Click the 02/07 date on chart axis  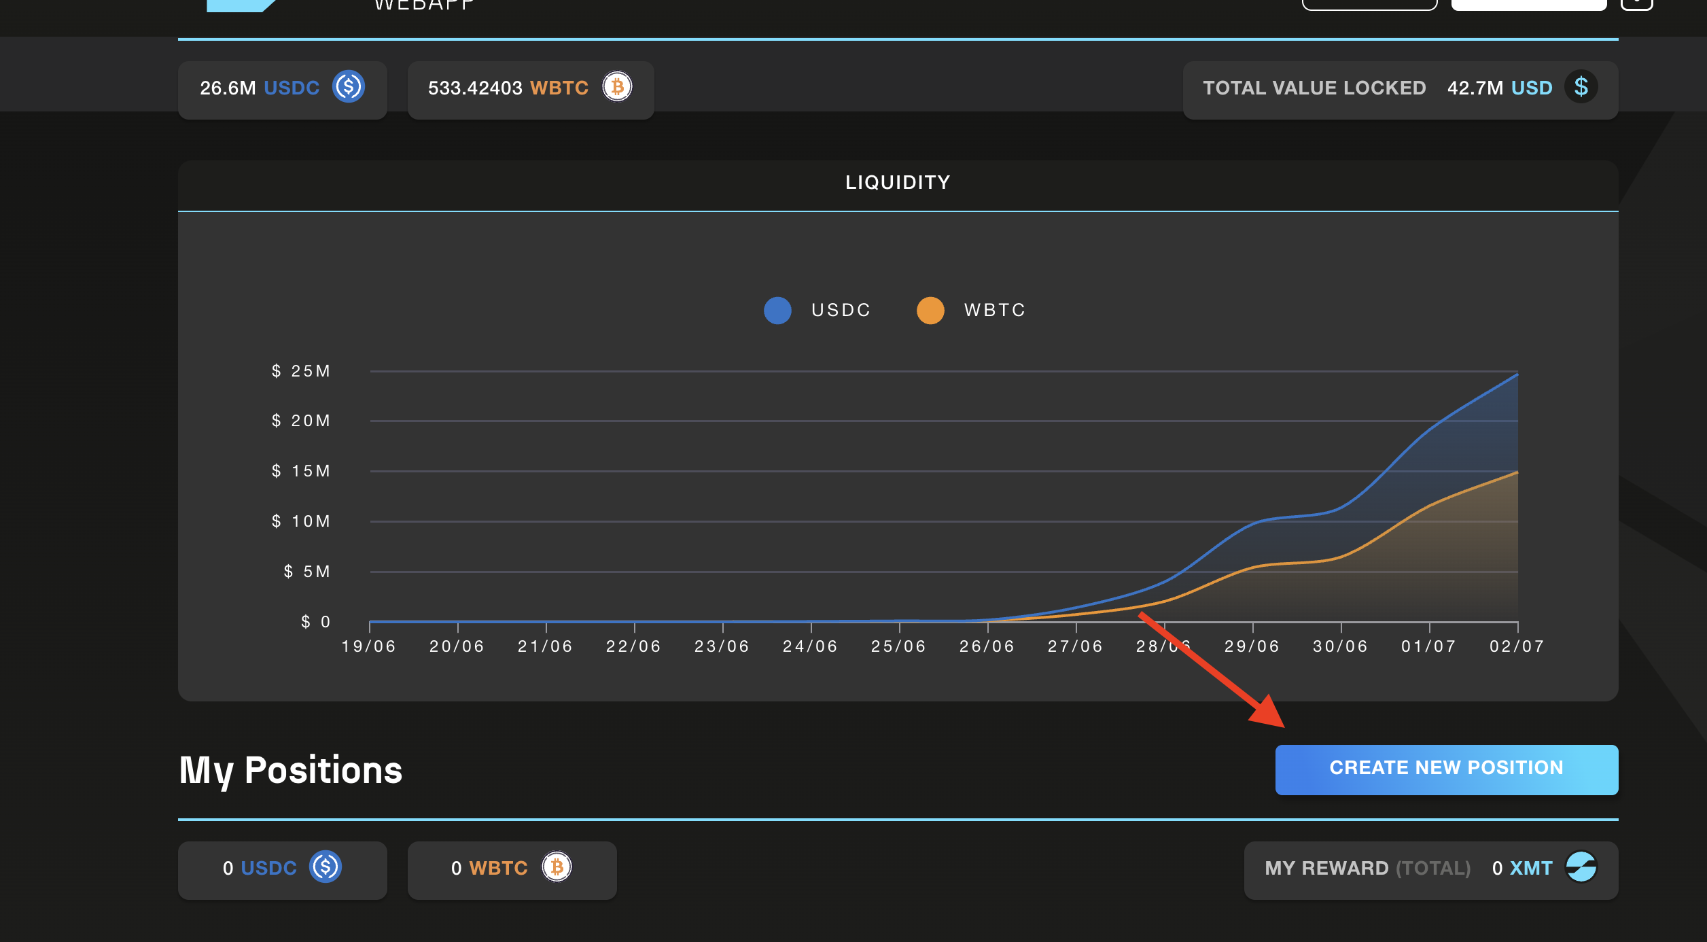(1517, 646)
